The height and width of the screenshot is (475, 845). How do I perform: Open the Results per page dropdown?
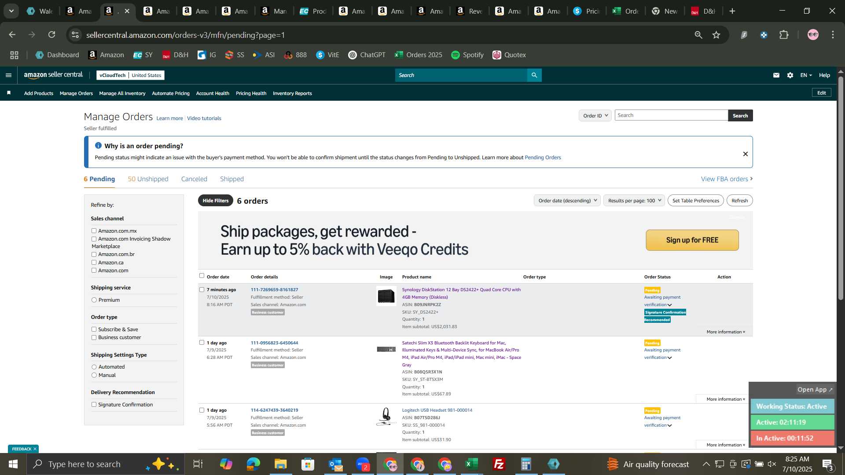pos(634,201)
